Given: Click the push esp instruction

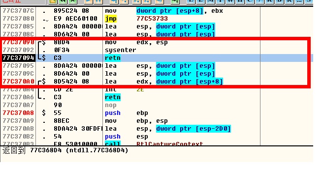Looking at the screenshot, I should tap(127, 137).
